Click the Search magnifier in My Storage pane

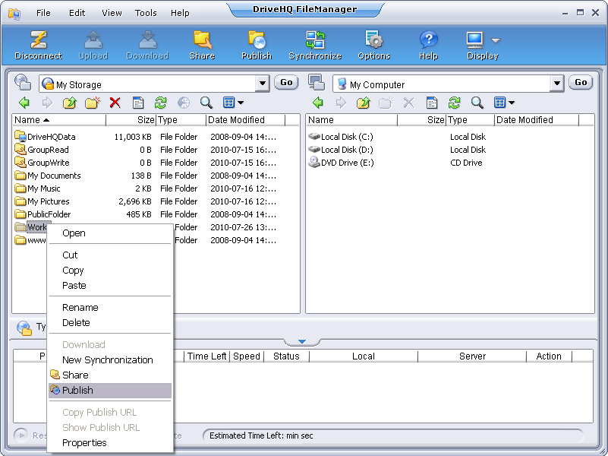206,103
